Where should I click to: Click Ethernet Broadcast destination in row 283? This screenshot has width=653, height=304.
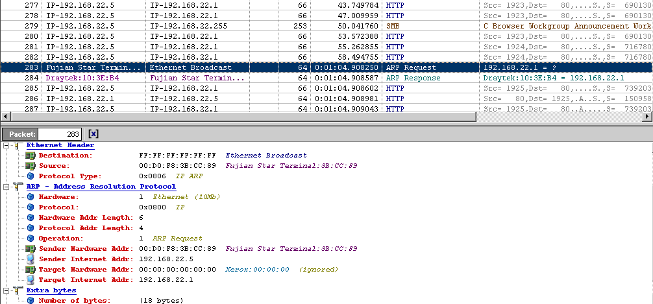pyautogui.click(x=190, y=67)
